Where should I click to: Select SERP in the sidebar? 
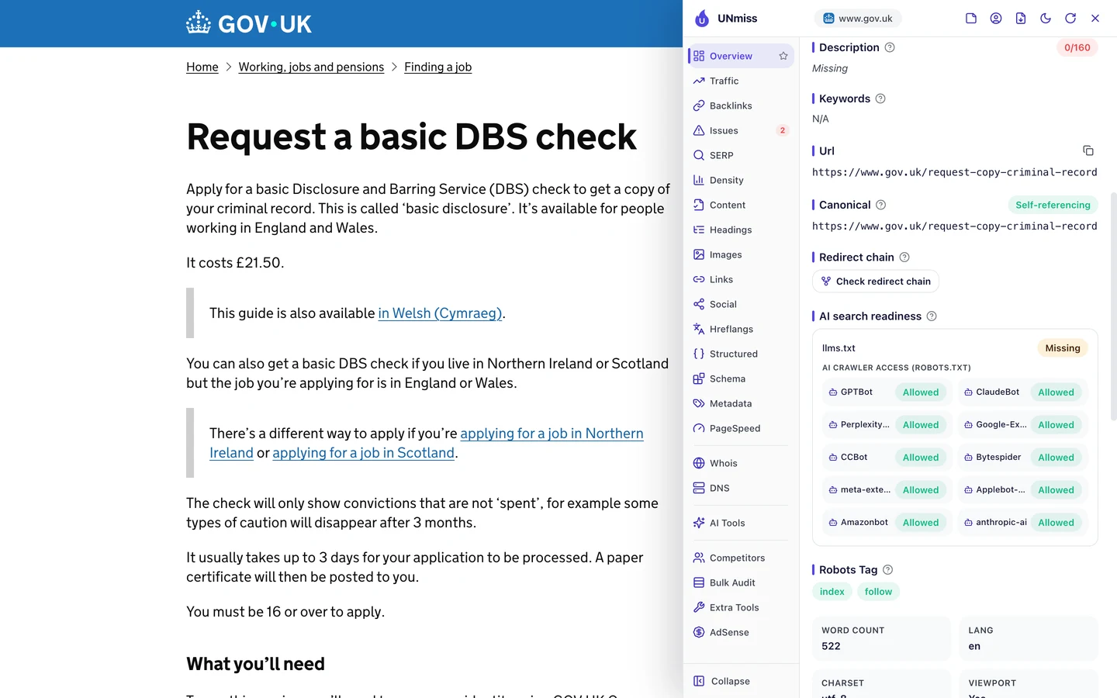coord(741,155)
